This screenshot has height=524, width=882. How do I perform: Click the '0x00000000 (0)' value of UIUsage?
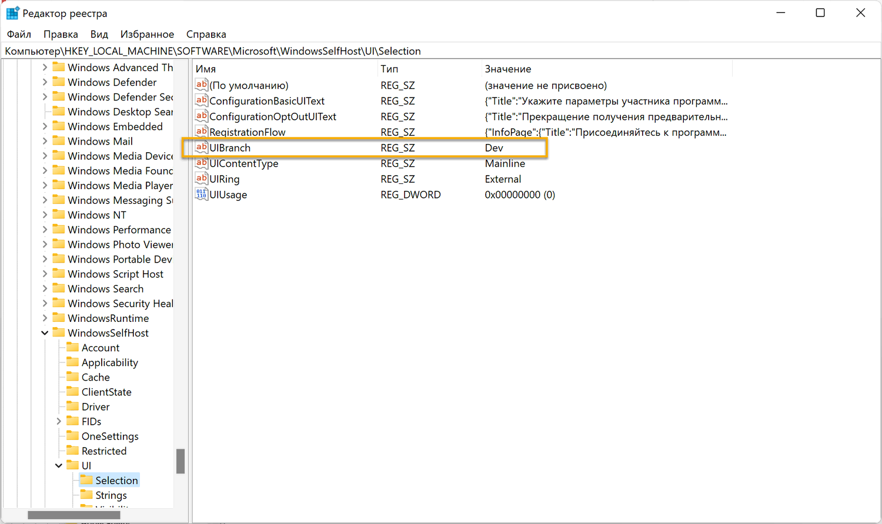coord(520,194)
